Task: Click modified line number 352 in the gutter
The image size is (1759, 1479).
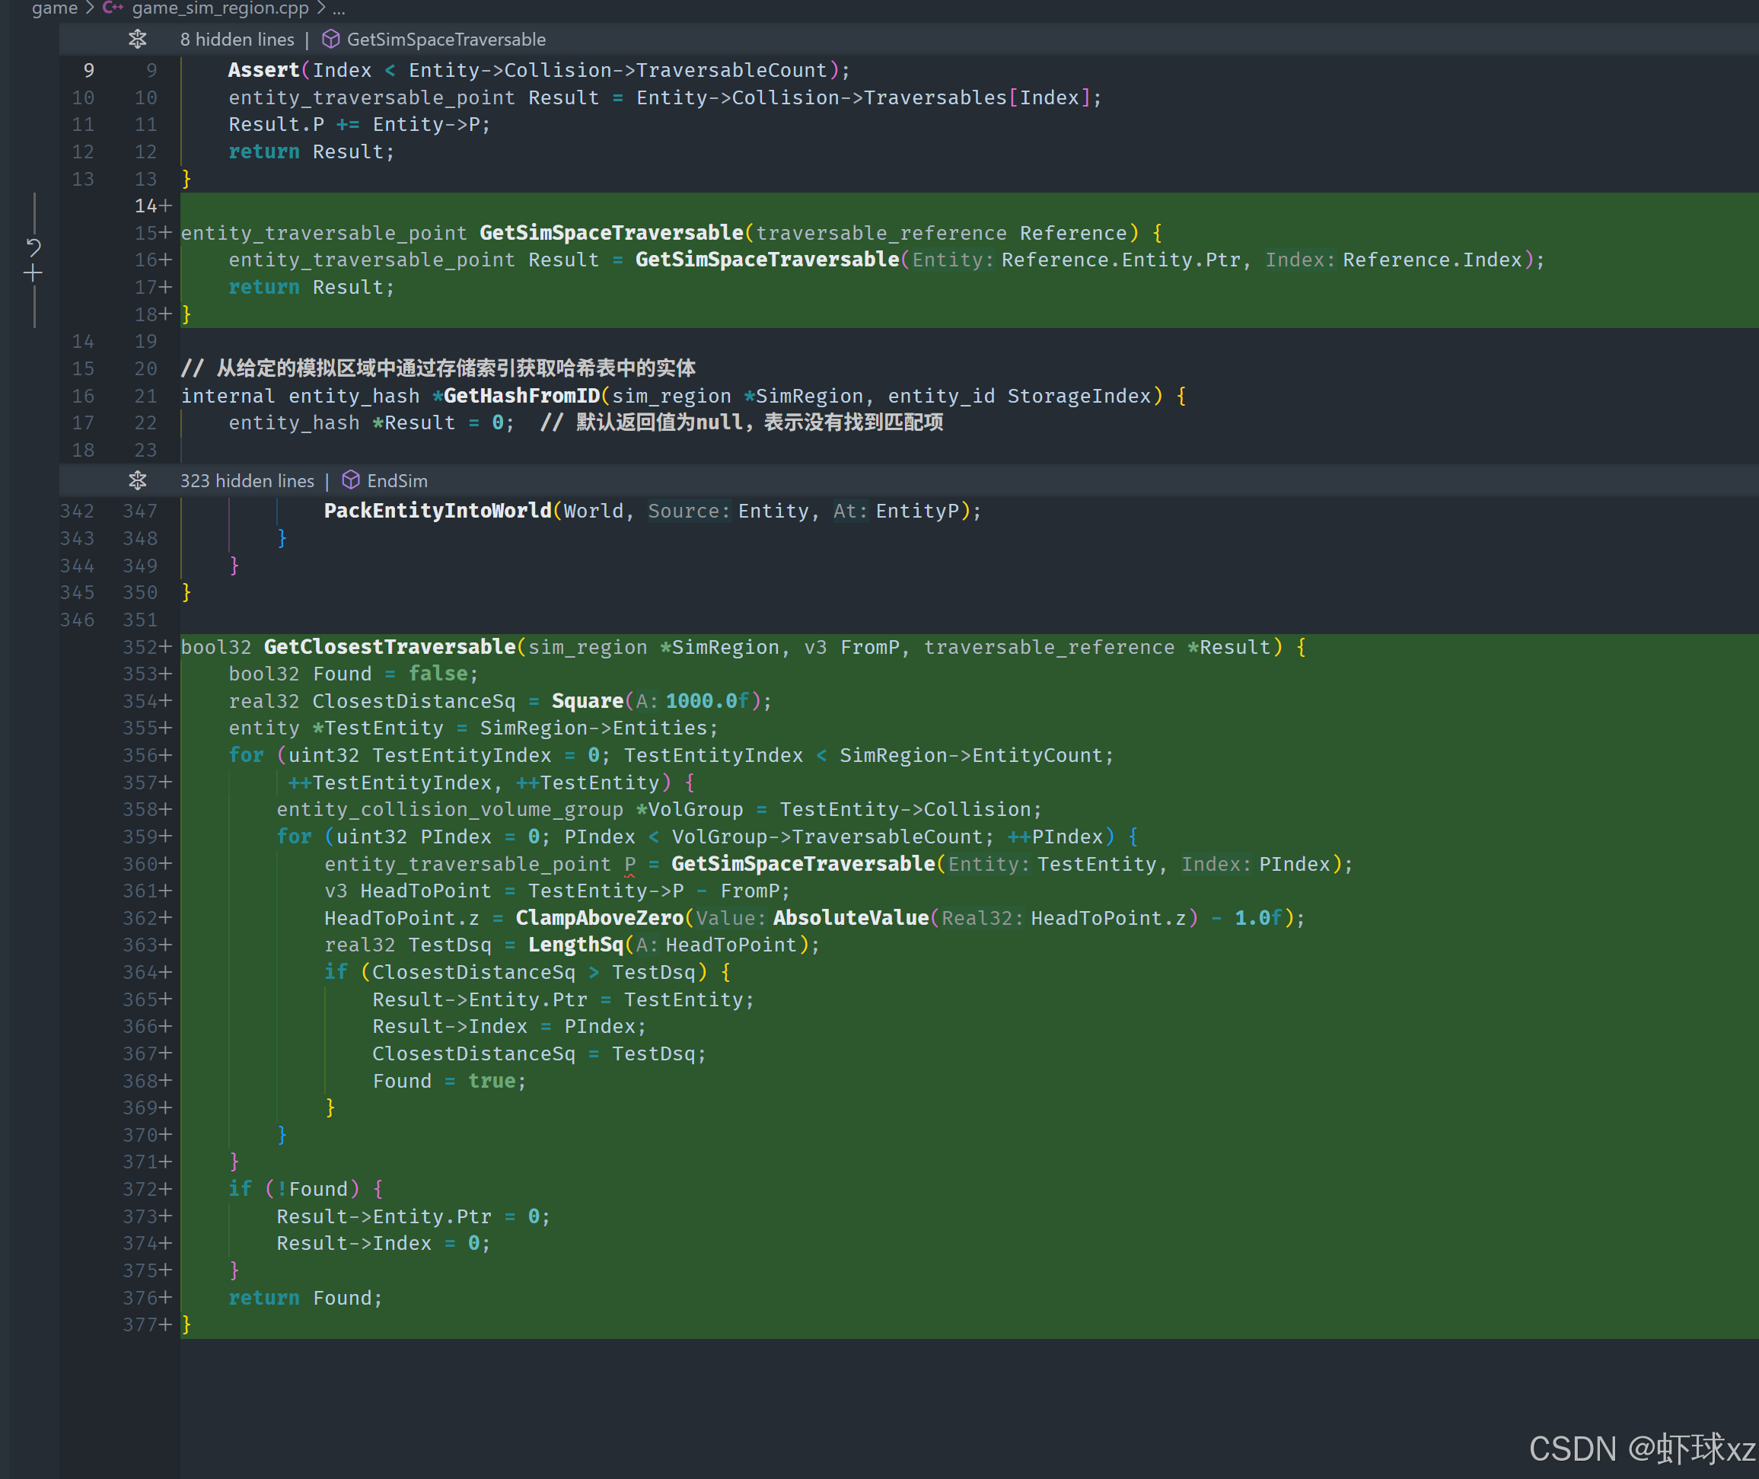Action: tap(140, 647)
